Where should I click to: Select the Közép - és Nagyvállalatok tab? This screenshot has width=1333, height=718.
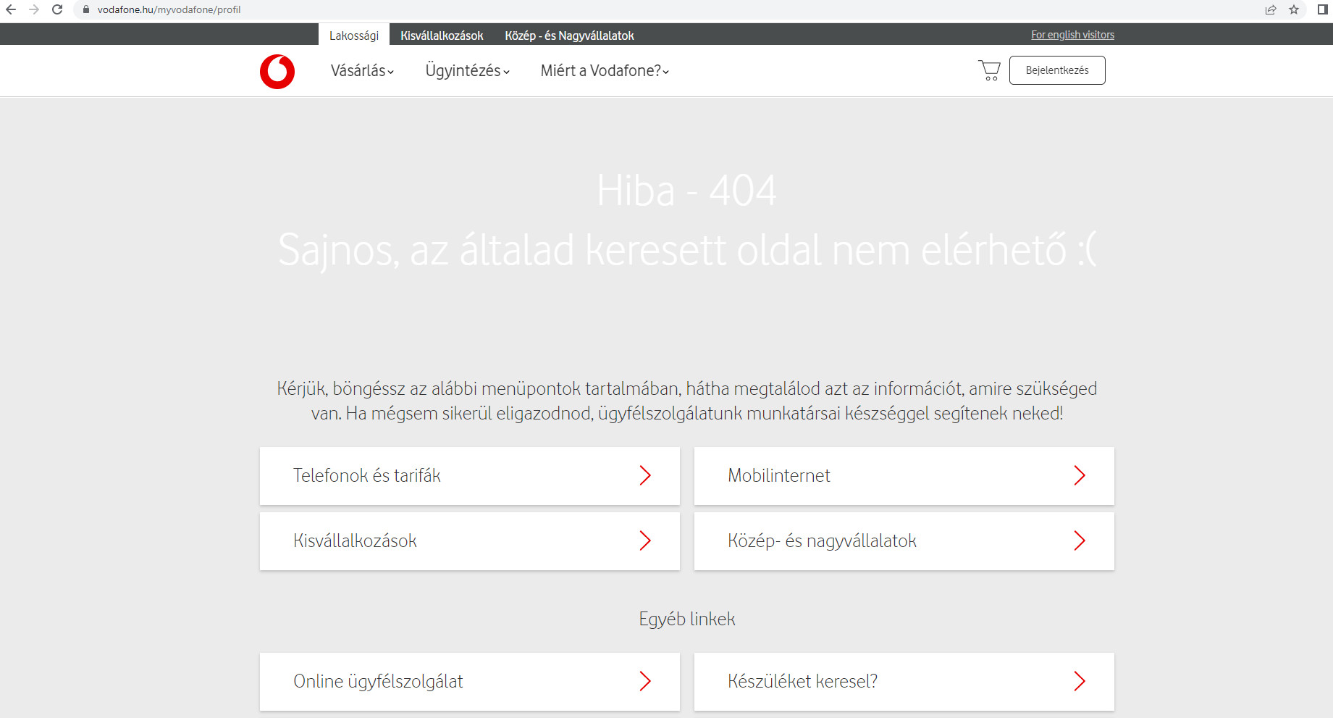tap(569, 36)
